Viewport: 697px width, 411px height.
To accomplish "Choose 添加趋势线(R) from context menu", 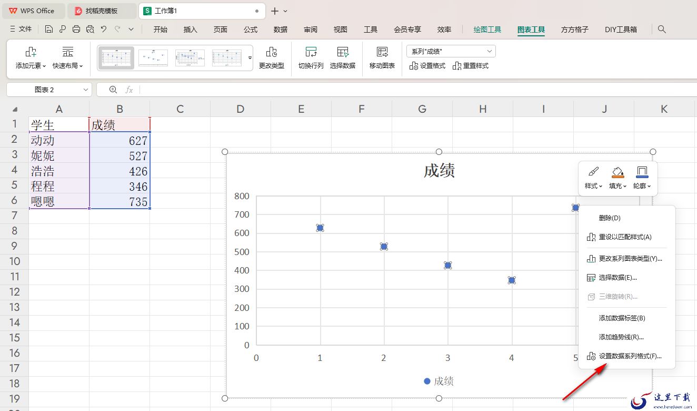I will point(626,337).
